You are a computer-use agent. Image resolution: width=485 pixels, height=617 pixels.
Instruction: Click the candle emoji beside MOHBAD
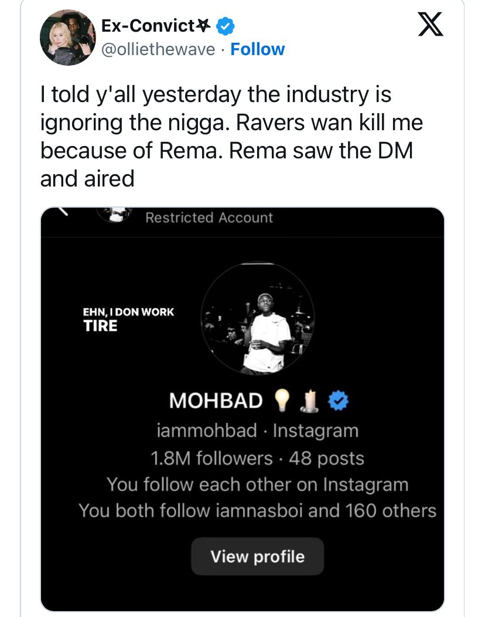point(310,402)
